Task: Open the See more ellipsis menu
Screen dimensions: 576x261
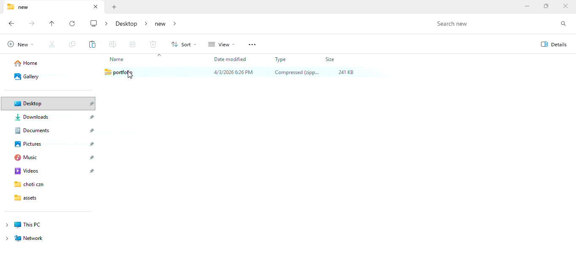Action: tap(252, 44)
